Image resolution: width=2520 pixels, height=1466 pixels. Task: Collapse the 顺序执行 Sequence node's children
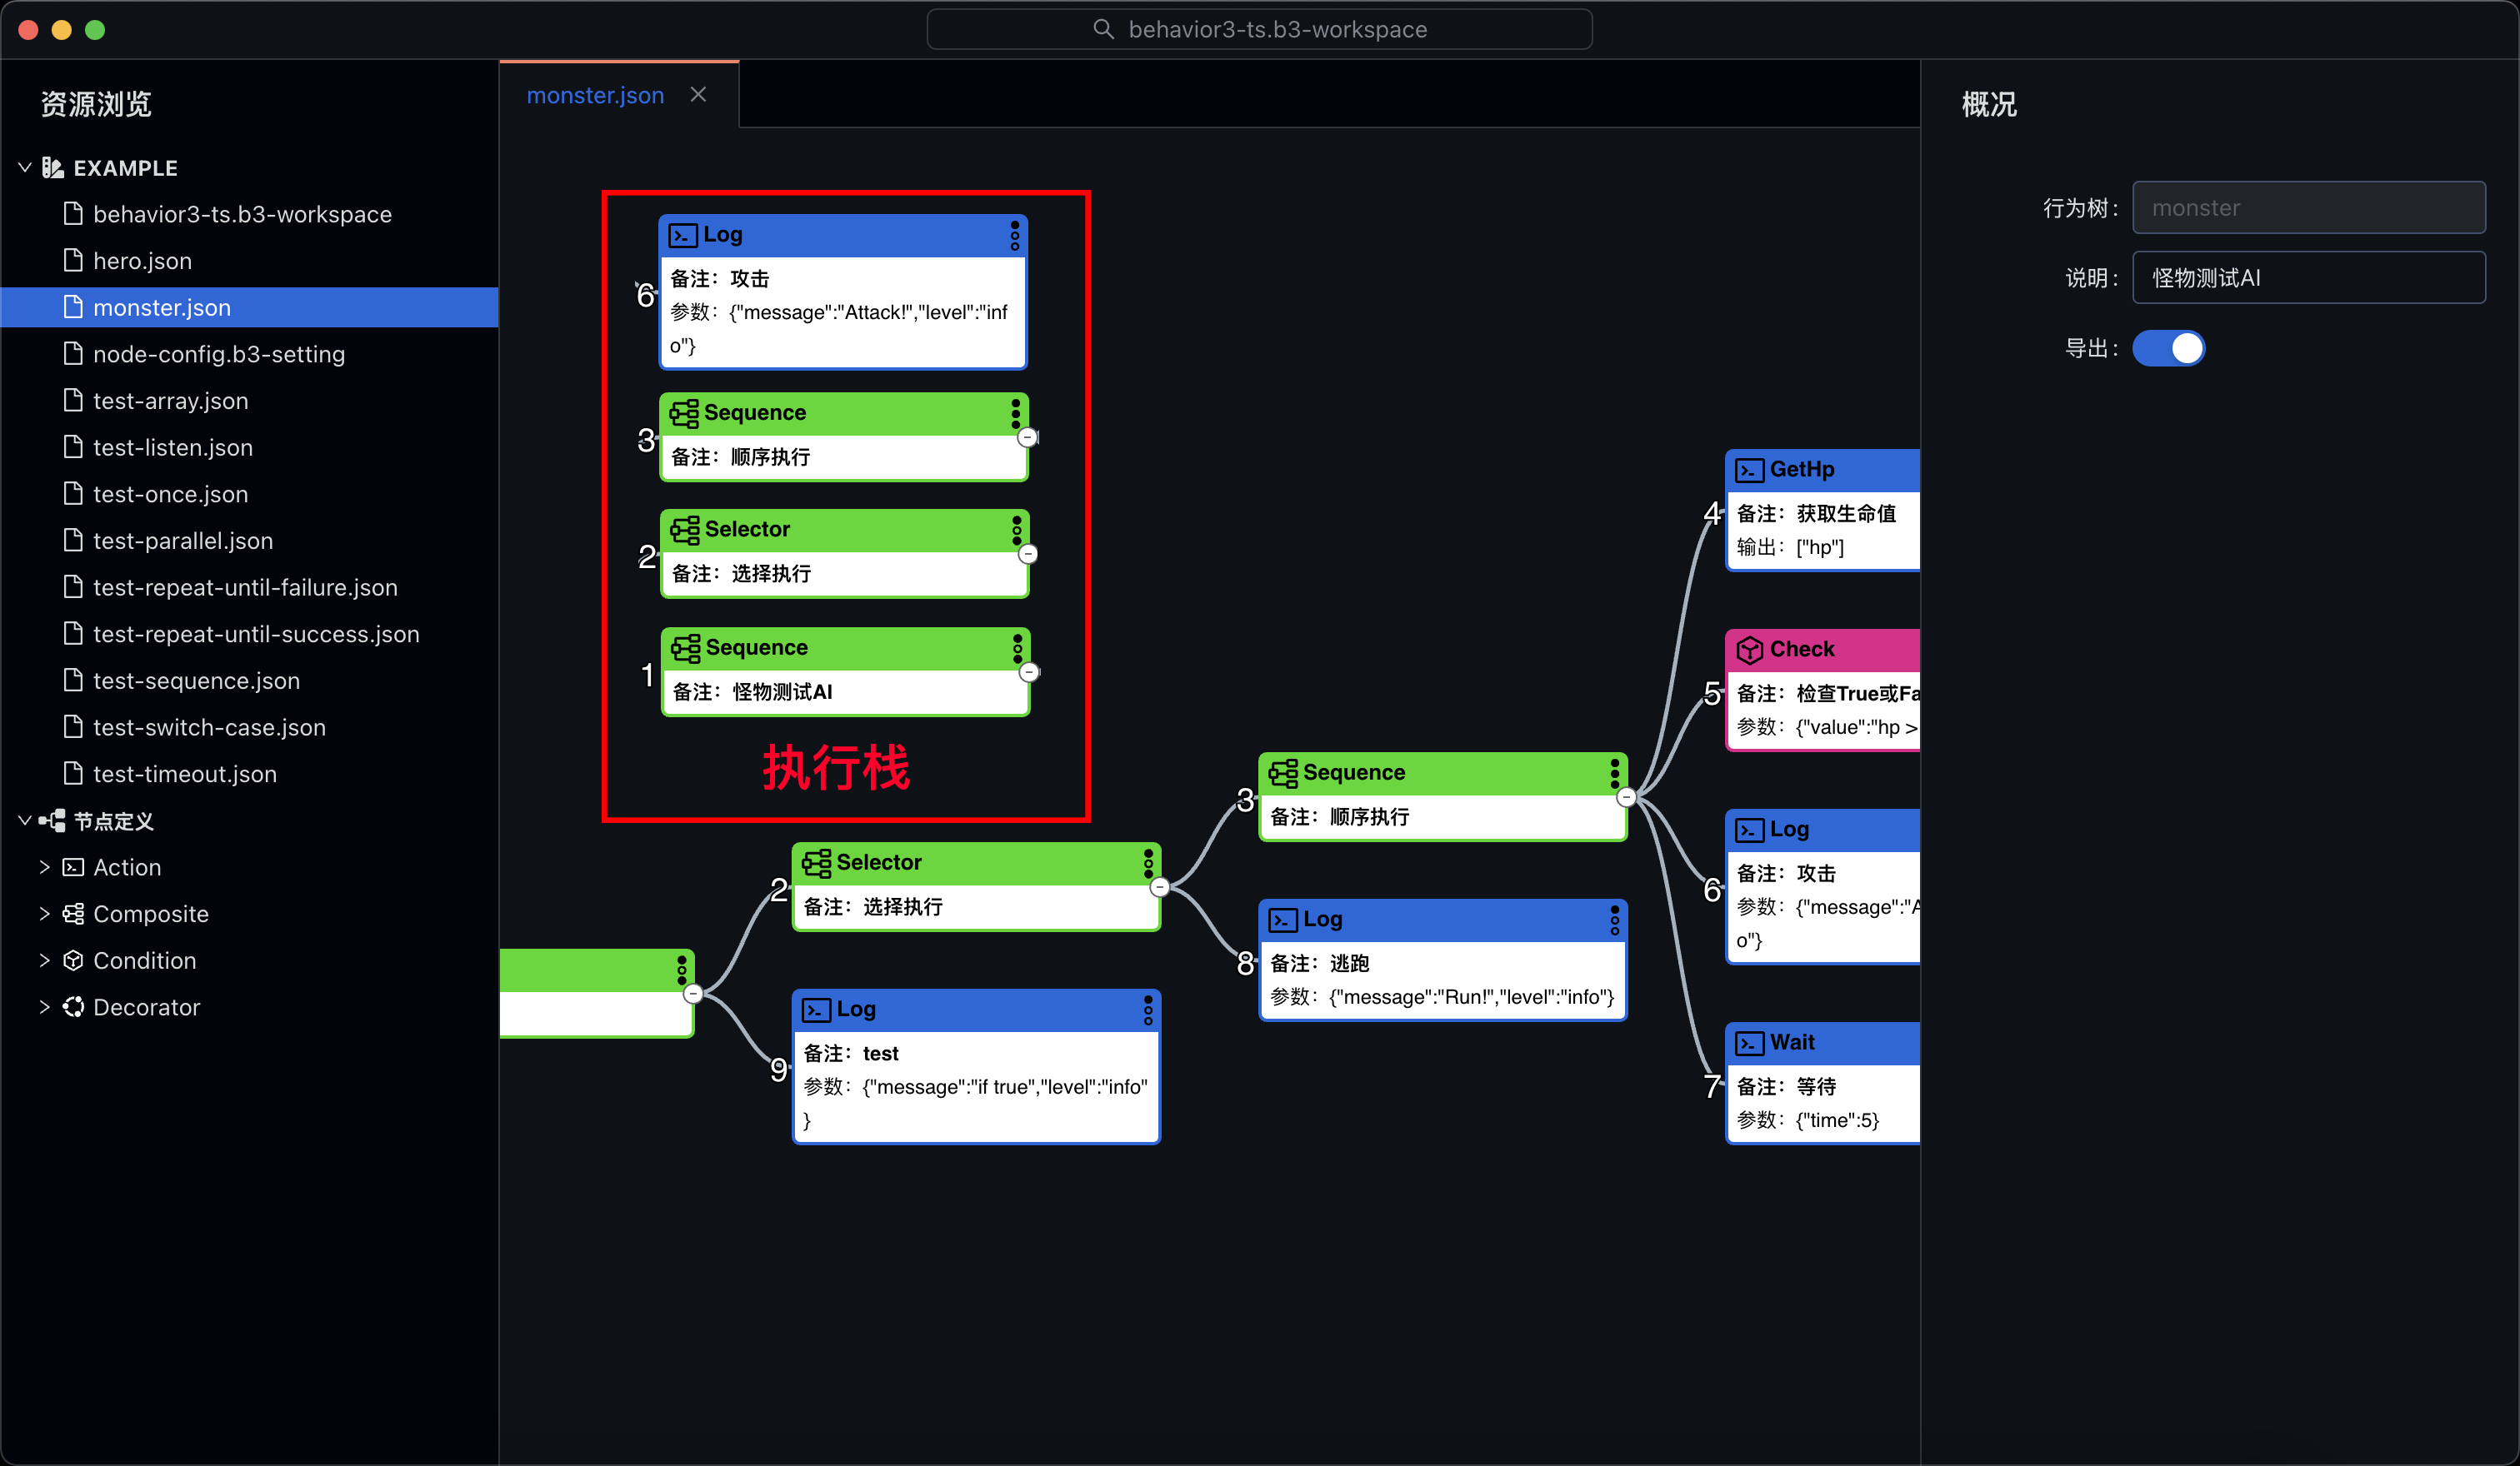(1626, 796)
